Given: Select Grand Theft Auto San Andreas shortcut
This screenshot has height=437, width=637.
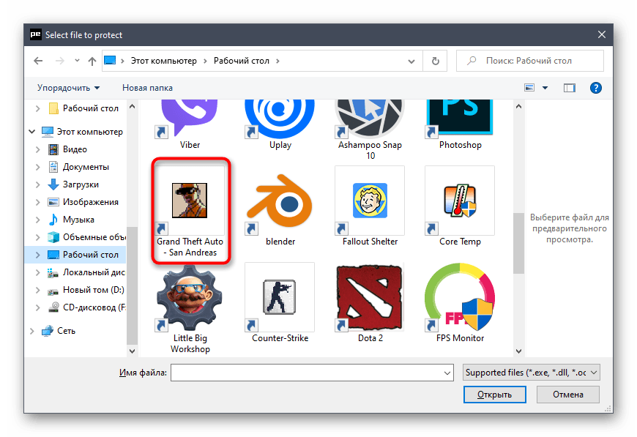Looking at the screenshot, I should tap(190, 212).
